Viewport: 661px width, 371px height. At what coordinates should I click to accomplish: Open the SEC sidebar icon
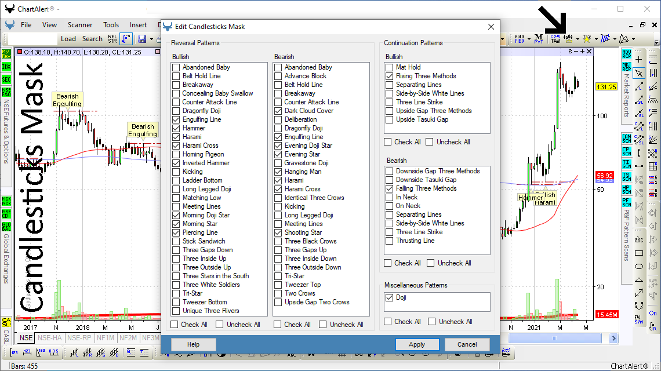tap(6, 79)
